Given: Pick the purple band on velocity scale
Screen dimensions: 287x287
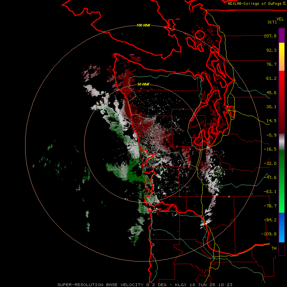Looking at the screenshot, I should tap(282, 35).
